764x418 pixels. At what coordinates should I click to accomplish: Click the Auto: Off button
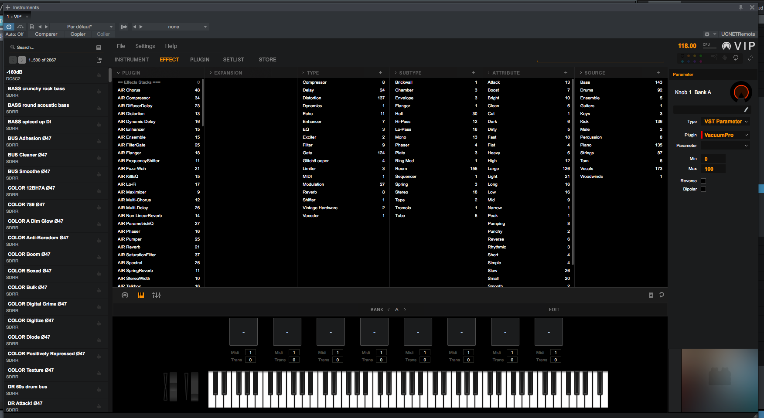tap(14, 34)
